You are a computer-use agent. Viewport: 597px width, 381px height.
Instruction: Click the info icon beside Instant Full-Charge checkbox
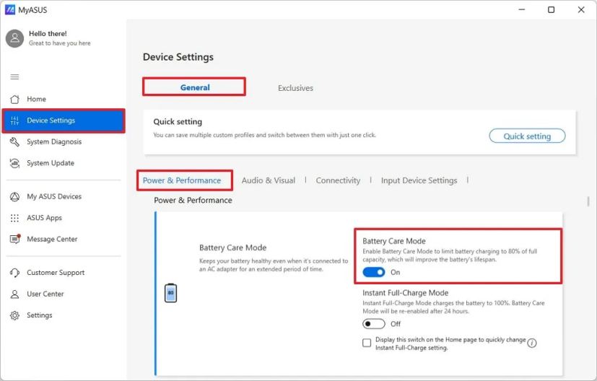[532, 343]
